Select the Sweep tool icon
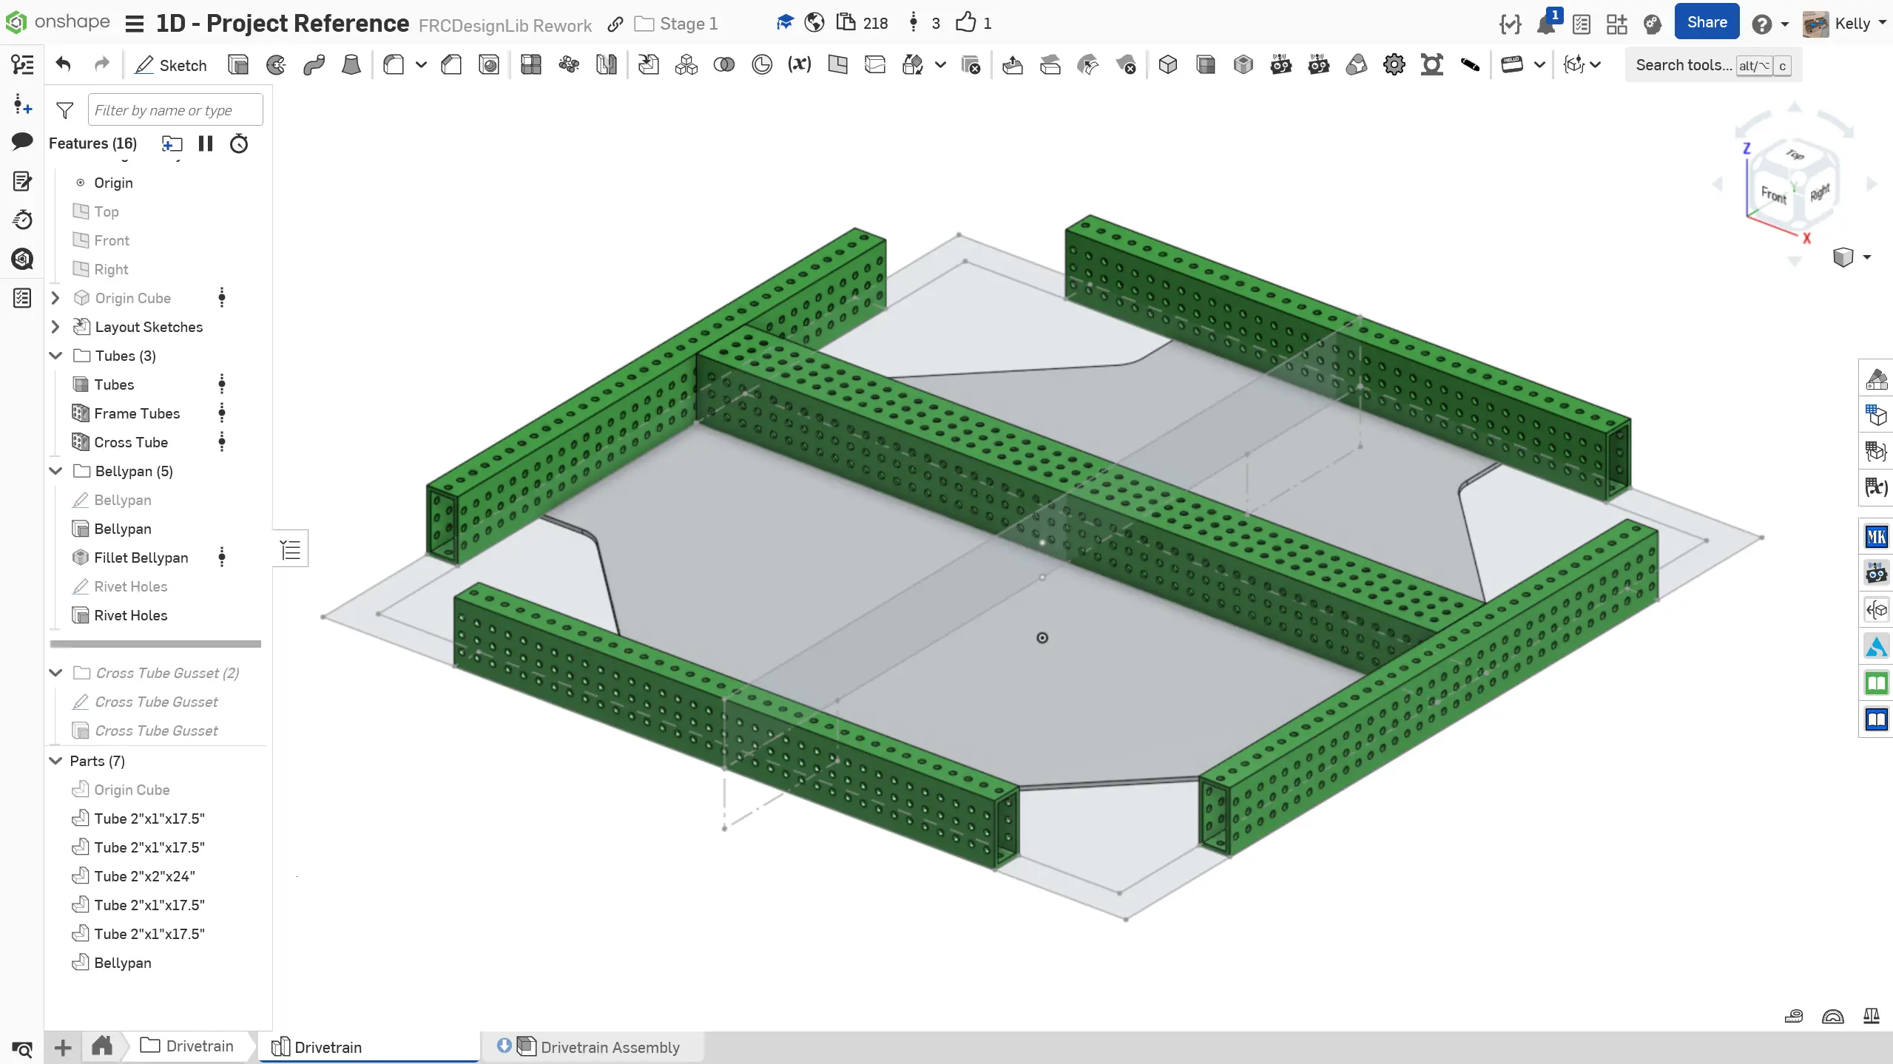The height and width of the screenshot is (1064, 1893). tap(314, 65)
